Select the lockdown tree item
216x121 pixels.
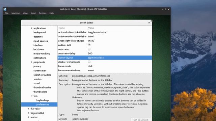[x=38, y=49]
